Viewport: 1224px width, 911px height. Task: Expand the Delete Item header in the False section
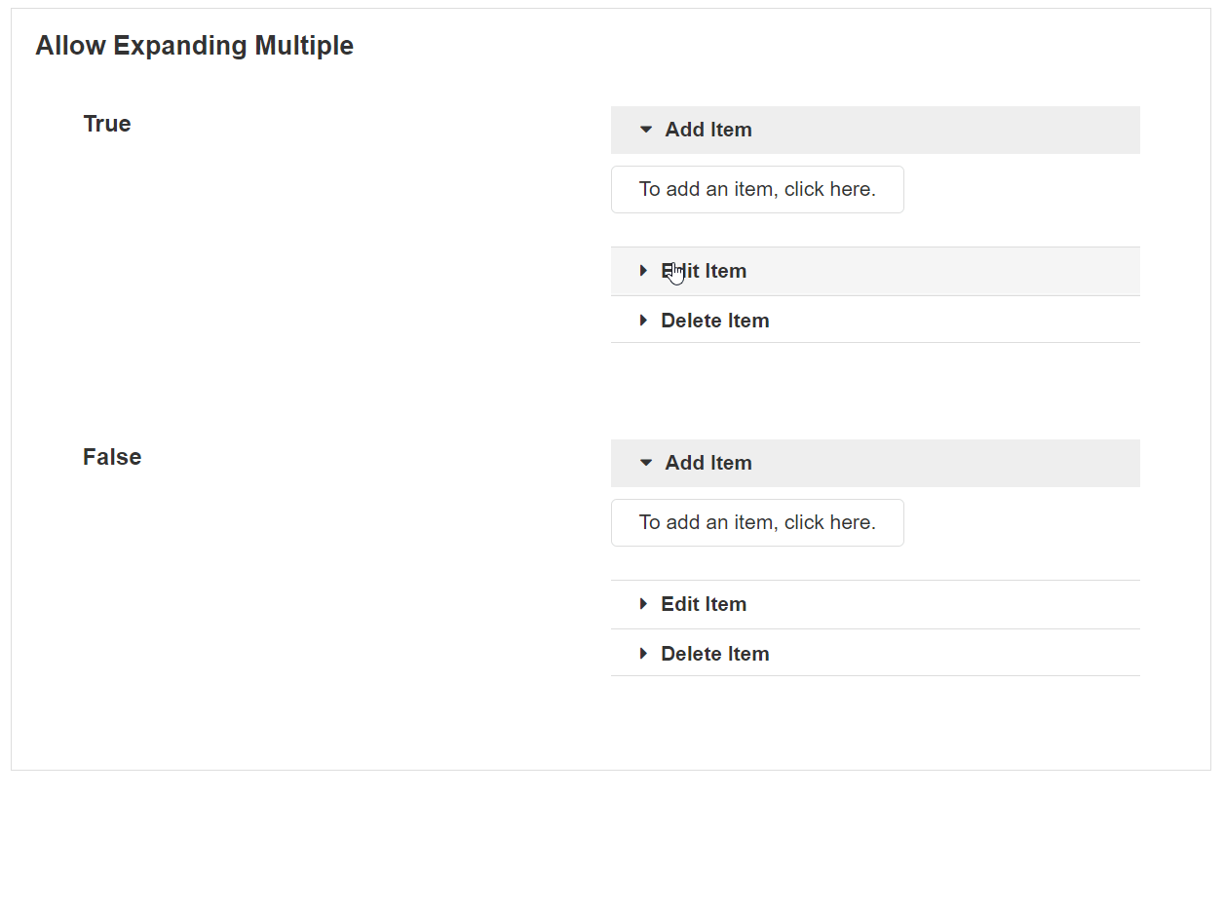click(875, 653)
